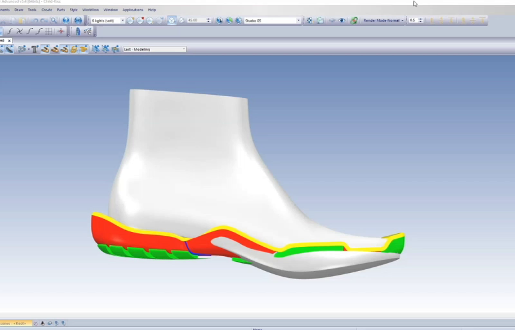The width and height of the screenshot is (515, 330).
Task: Toggle the blue eye visibility icon
Action: (x=342, y=20)
